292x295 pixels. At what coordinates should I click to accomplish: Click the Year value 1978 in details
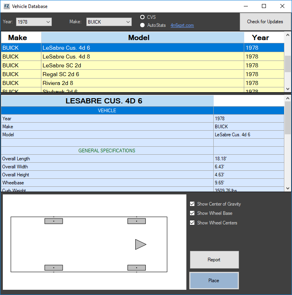pos(220,119)
